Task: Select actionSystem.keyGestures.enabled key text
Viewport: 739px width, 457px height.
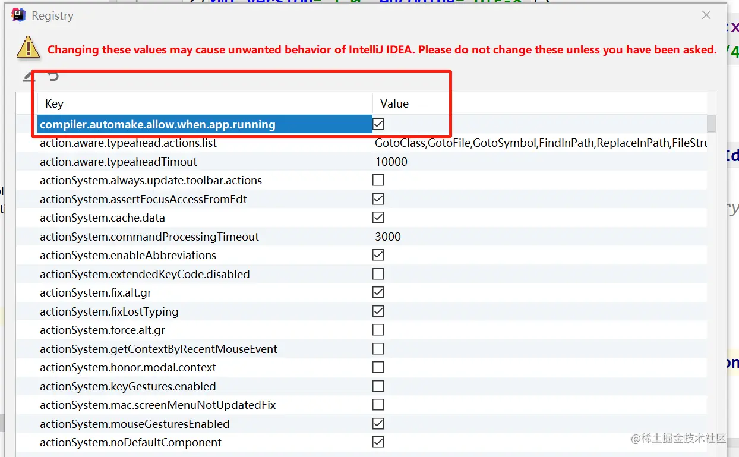Action: [x=128, y=386]
